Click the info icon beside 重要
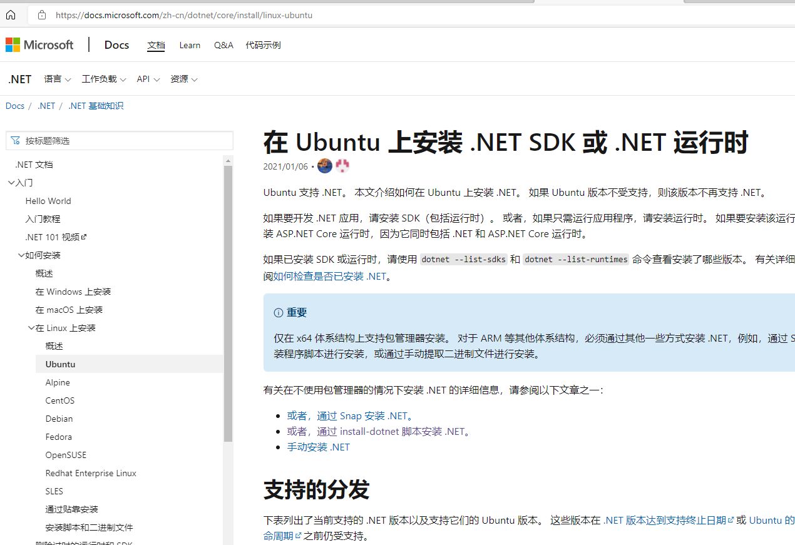The width and height of the screenshot is (795, 545). point(279,313)
